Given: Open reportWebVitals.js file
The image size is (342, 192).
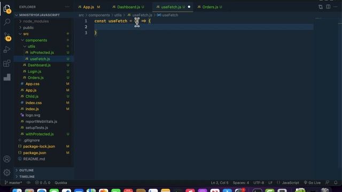Looking at the screenshot, I should [x=41, y=122].
